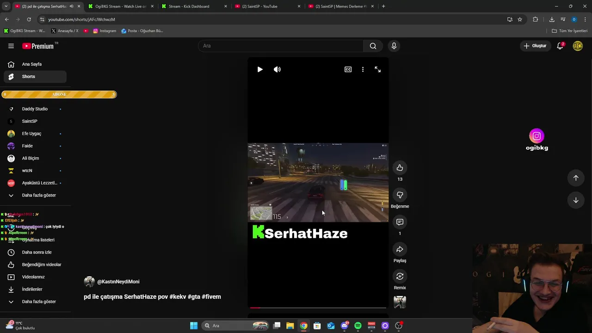Expand subscriptions with Daha fazla göster
Screen dimensions: 592x333
point(35,195)
